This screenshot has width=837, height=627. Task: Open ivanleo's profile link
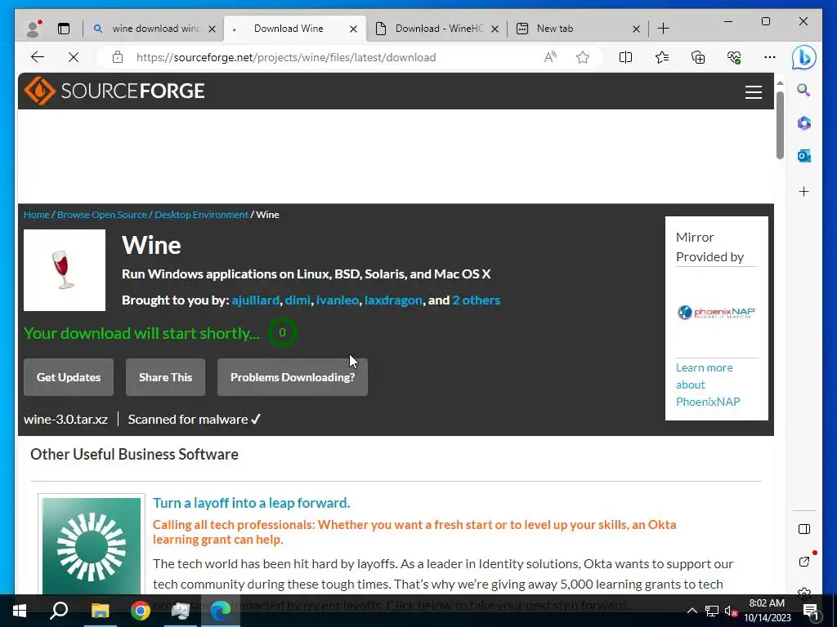[x=338, y=300]
